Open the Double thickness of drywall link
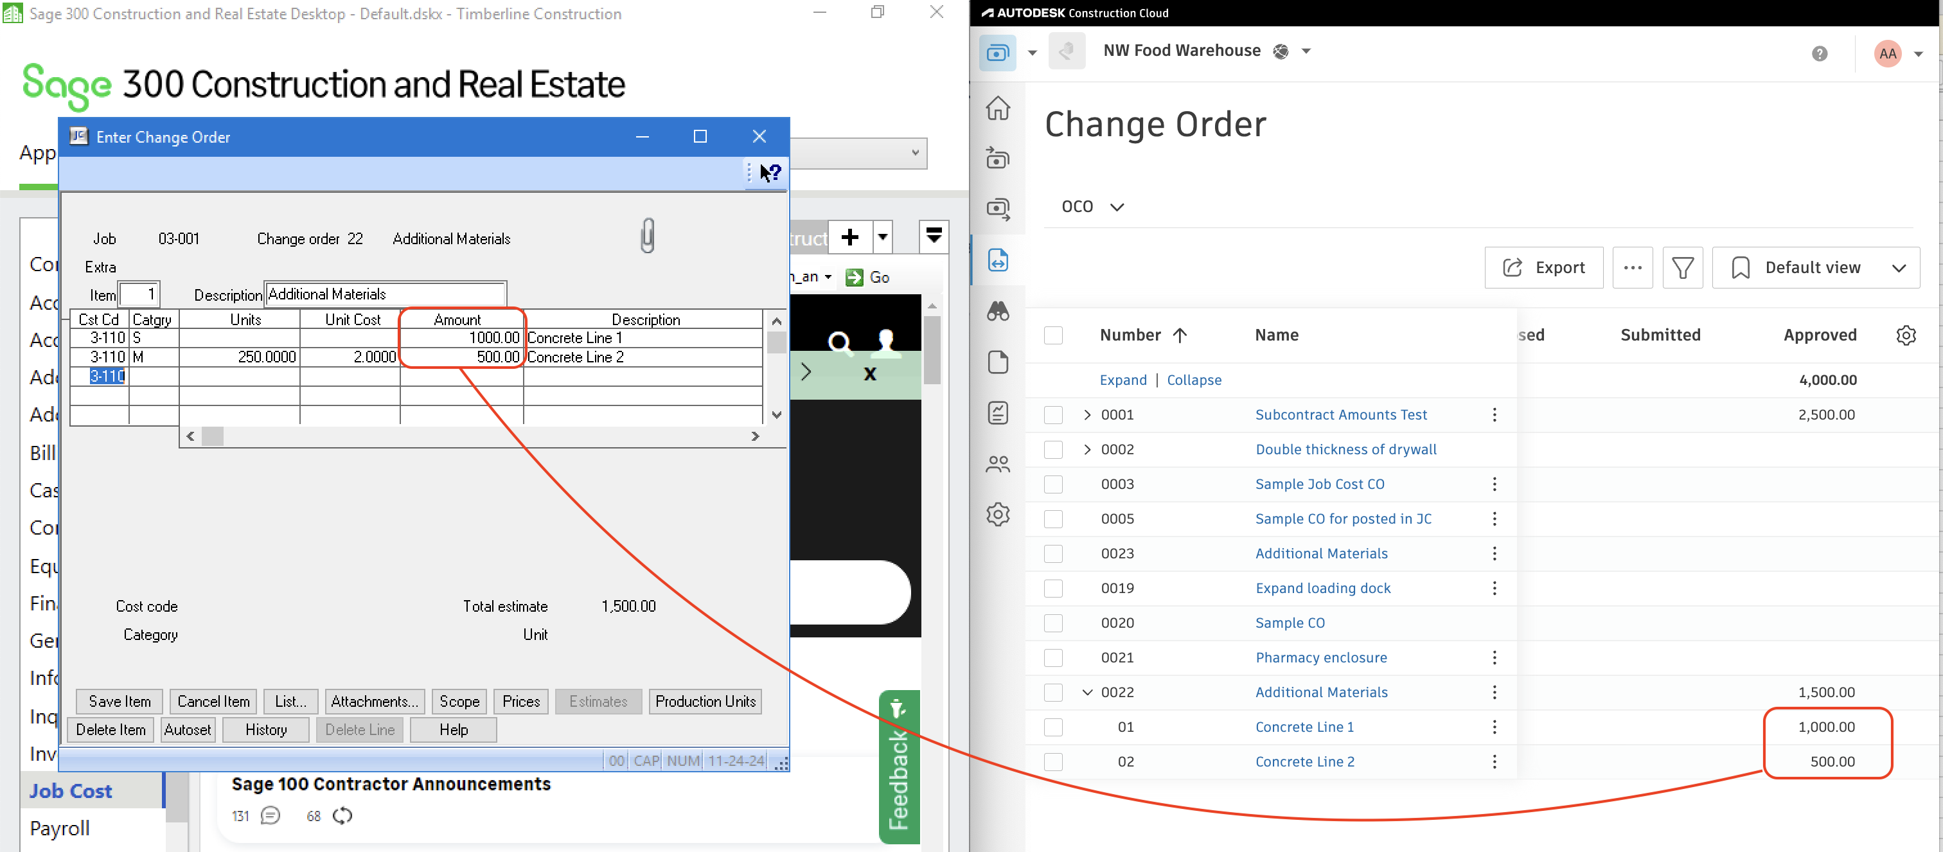 pyautogui.click(x=1345, y=449)
